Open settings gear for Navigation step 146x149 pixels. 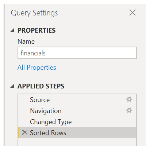(x=129, y=110)
